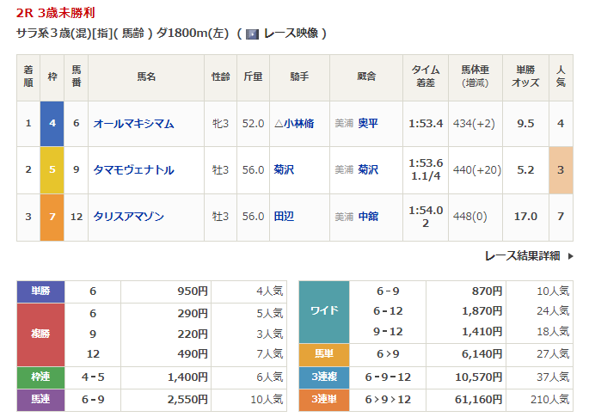
Task: Open horse タマモヴェナトル profile
Action: click(133, 170)
